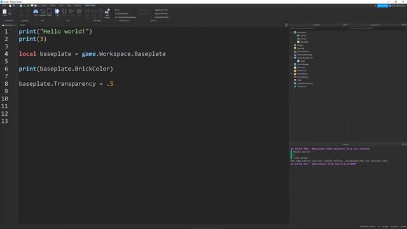Select StarterPlayer in Explorer tree

click(x=303, y=74)
